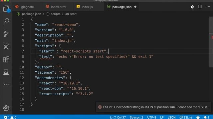Click "react-demo" value on line 2
The image size is (213, 119).
pyautogui.click(x=65, y=25)
